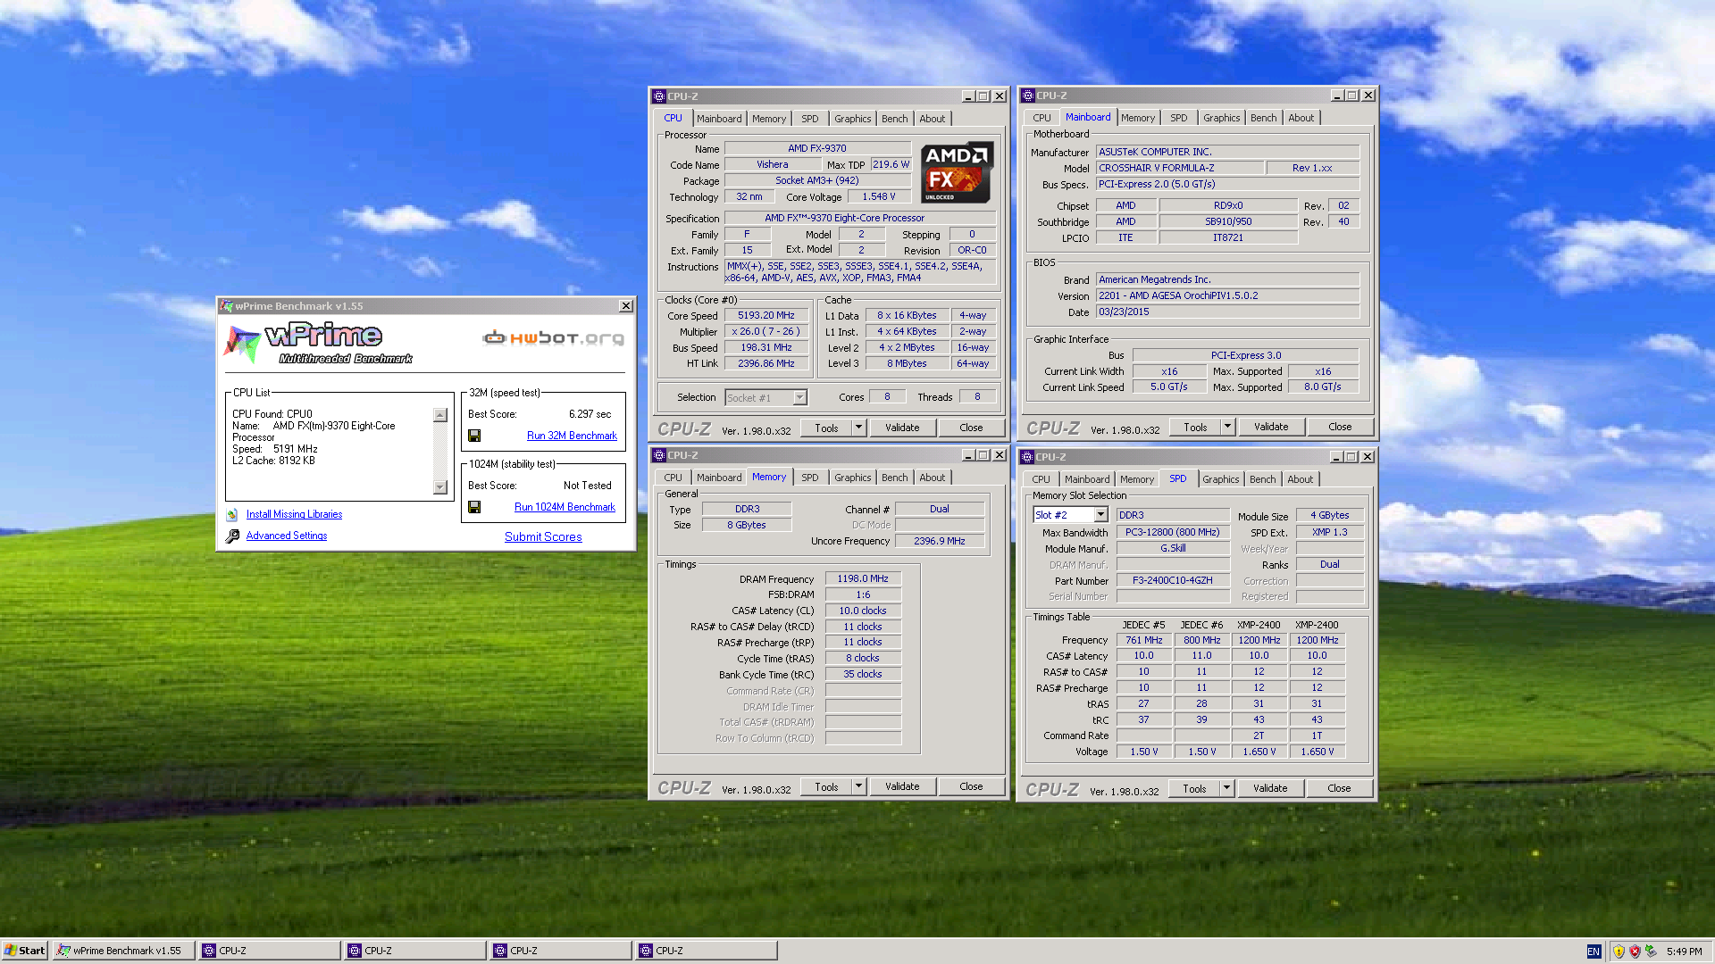Click Run 32M Benchmark link
This screenshot has height=964, width=1715.
572,436
